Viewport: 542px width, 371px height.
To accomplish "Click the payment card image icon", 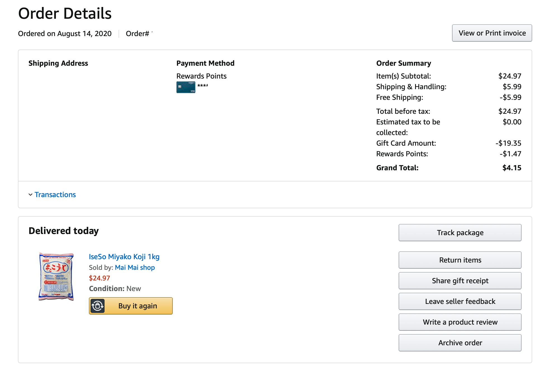I will [x=186, y=87].
